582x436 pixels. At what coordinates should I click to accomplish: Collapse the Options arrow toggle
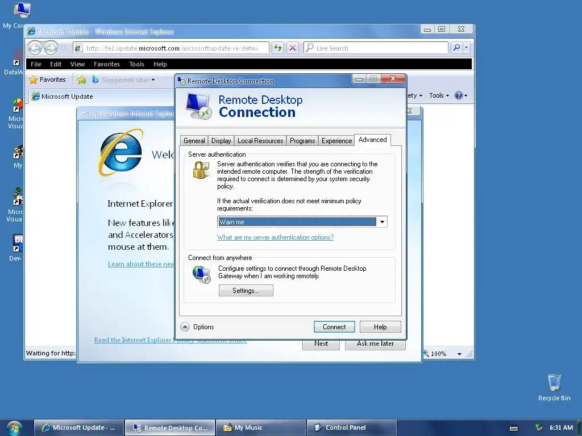(185, 327)
